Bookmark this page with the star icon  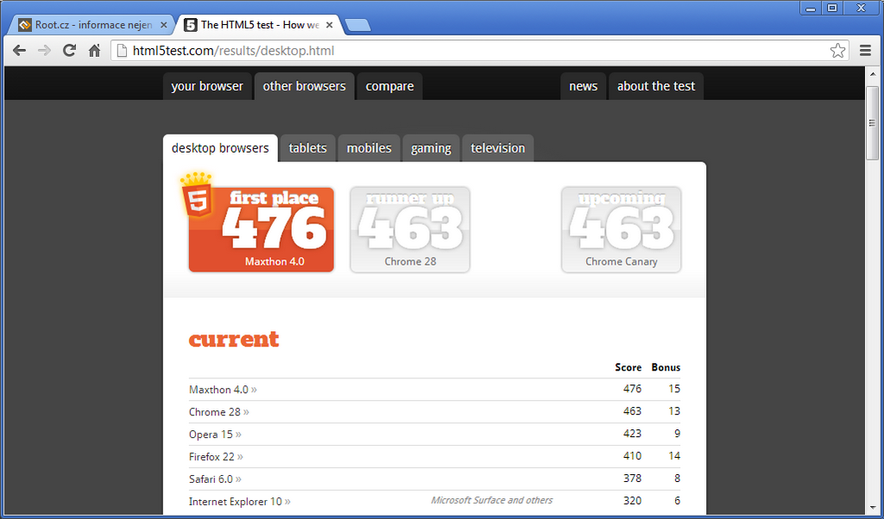tap(837, 51)
